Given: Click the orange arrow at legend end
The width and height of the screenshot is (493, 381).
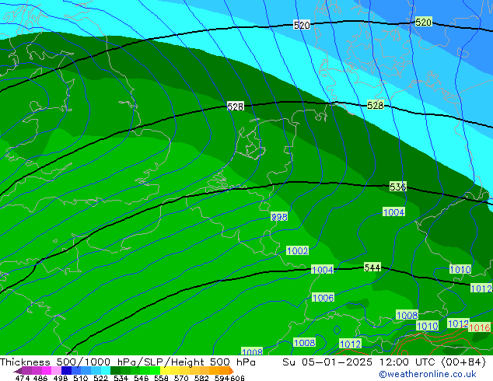Looking at the screenshot, I should (232, 371).
